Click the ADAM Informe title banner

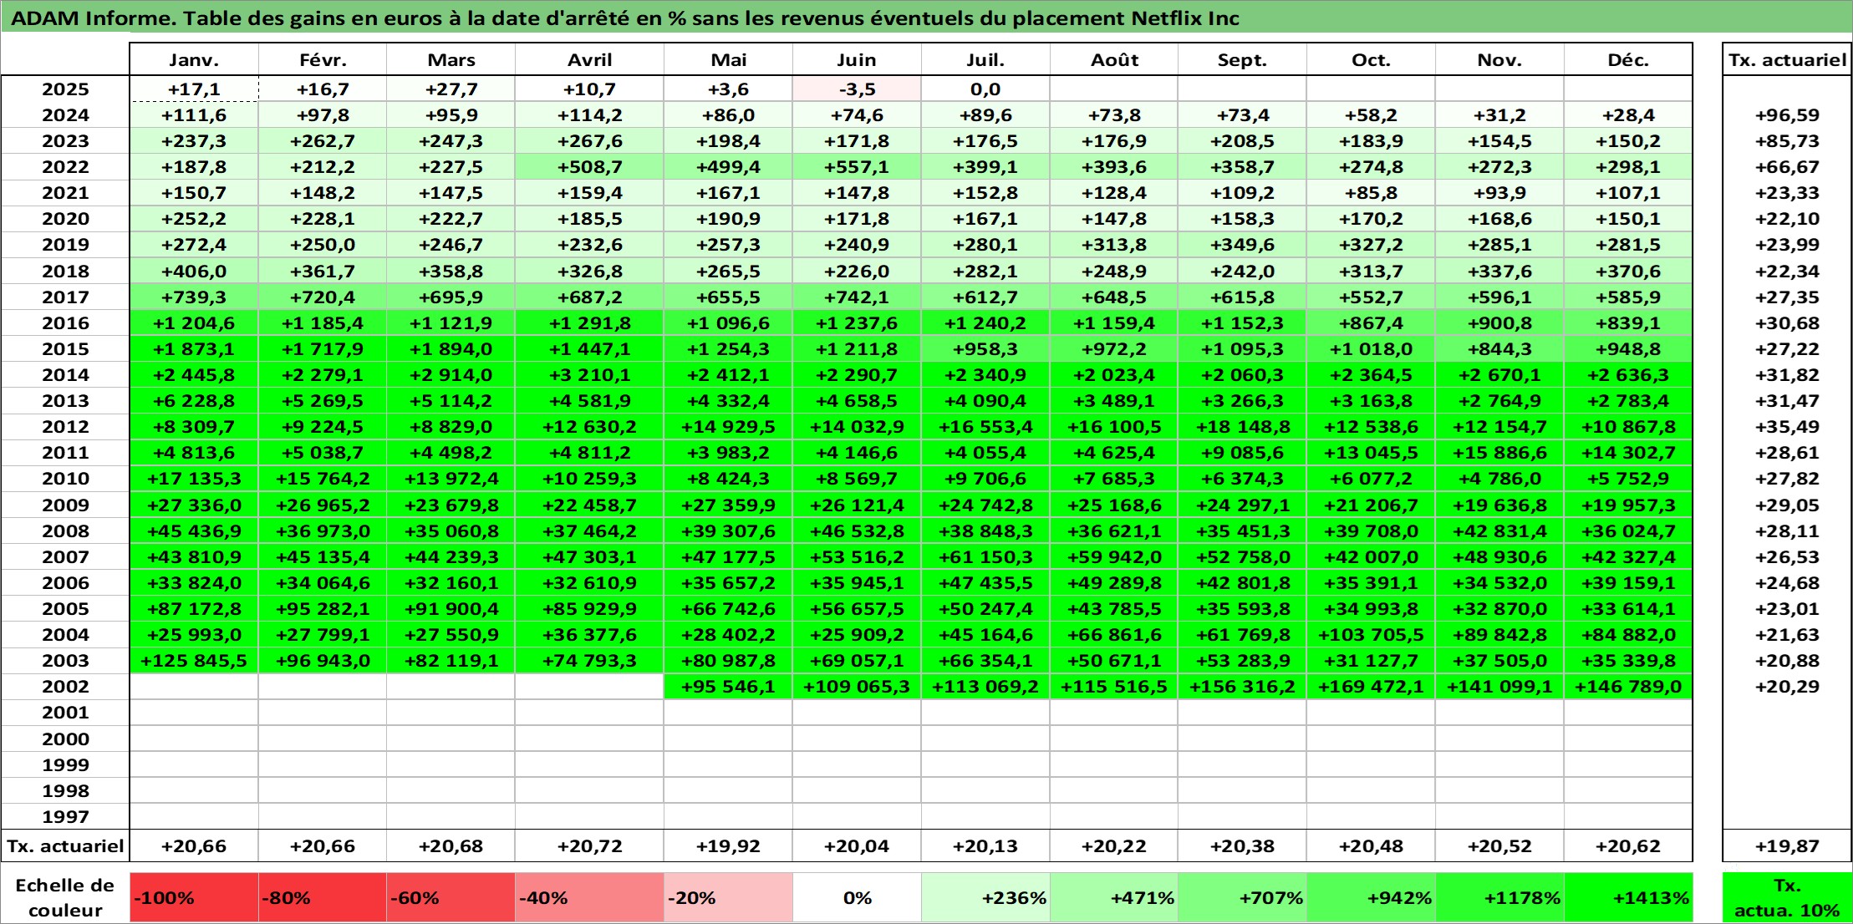tap(926, 18)
